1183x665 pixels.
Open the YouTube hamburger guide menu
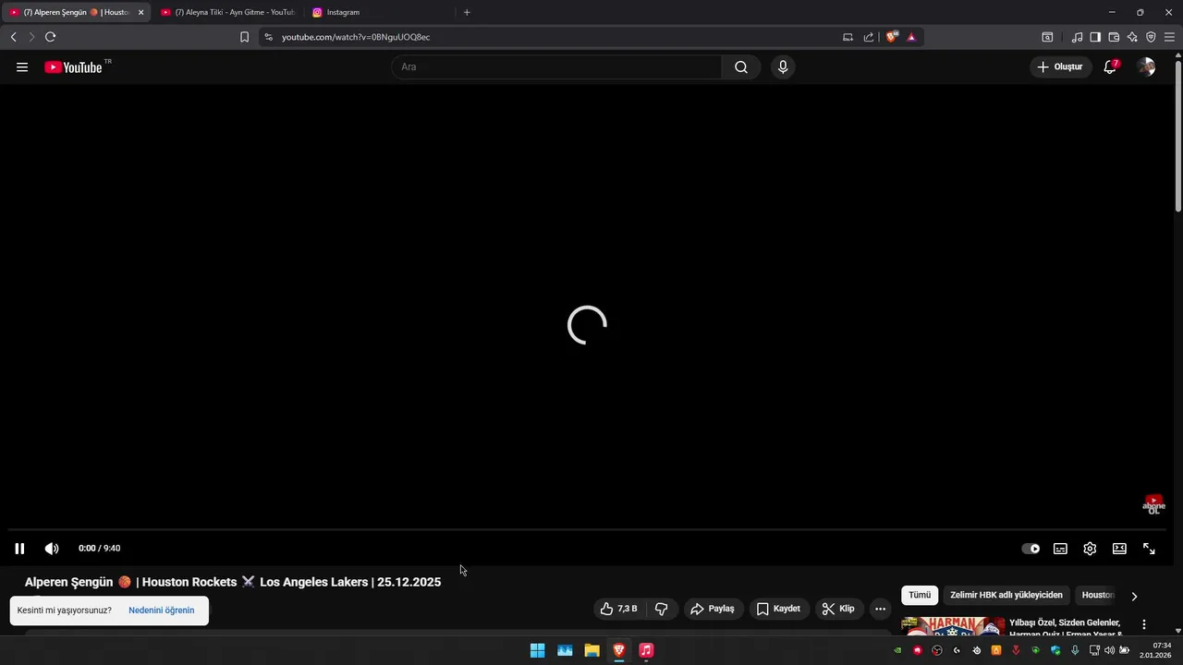(x=22, y=66)
